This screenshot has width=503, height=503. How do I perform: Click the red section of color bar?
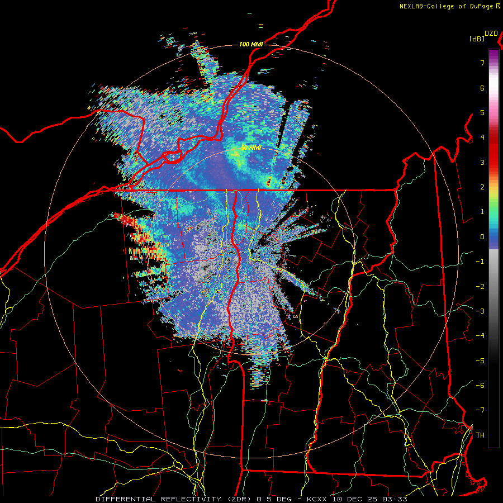pyautogui.click(x=493, y=151)
